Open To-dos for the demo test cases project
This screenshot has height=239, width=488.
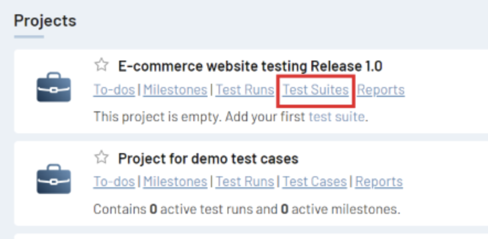pos(114,181)
